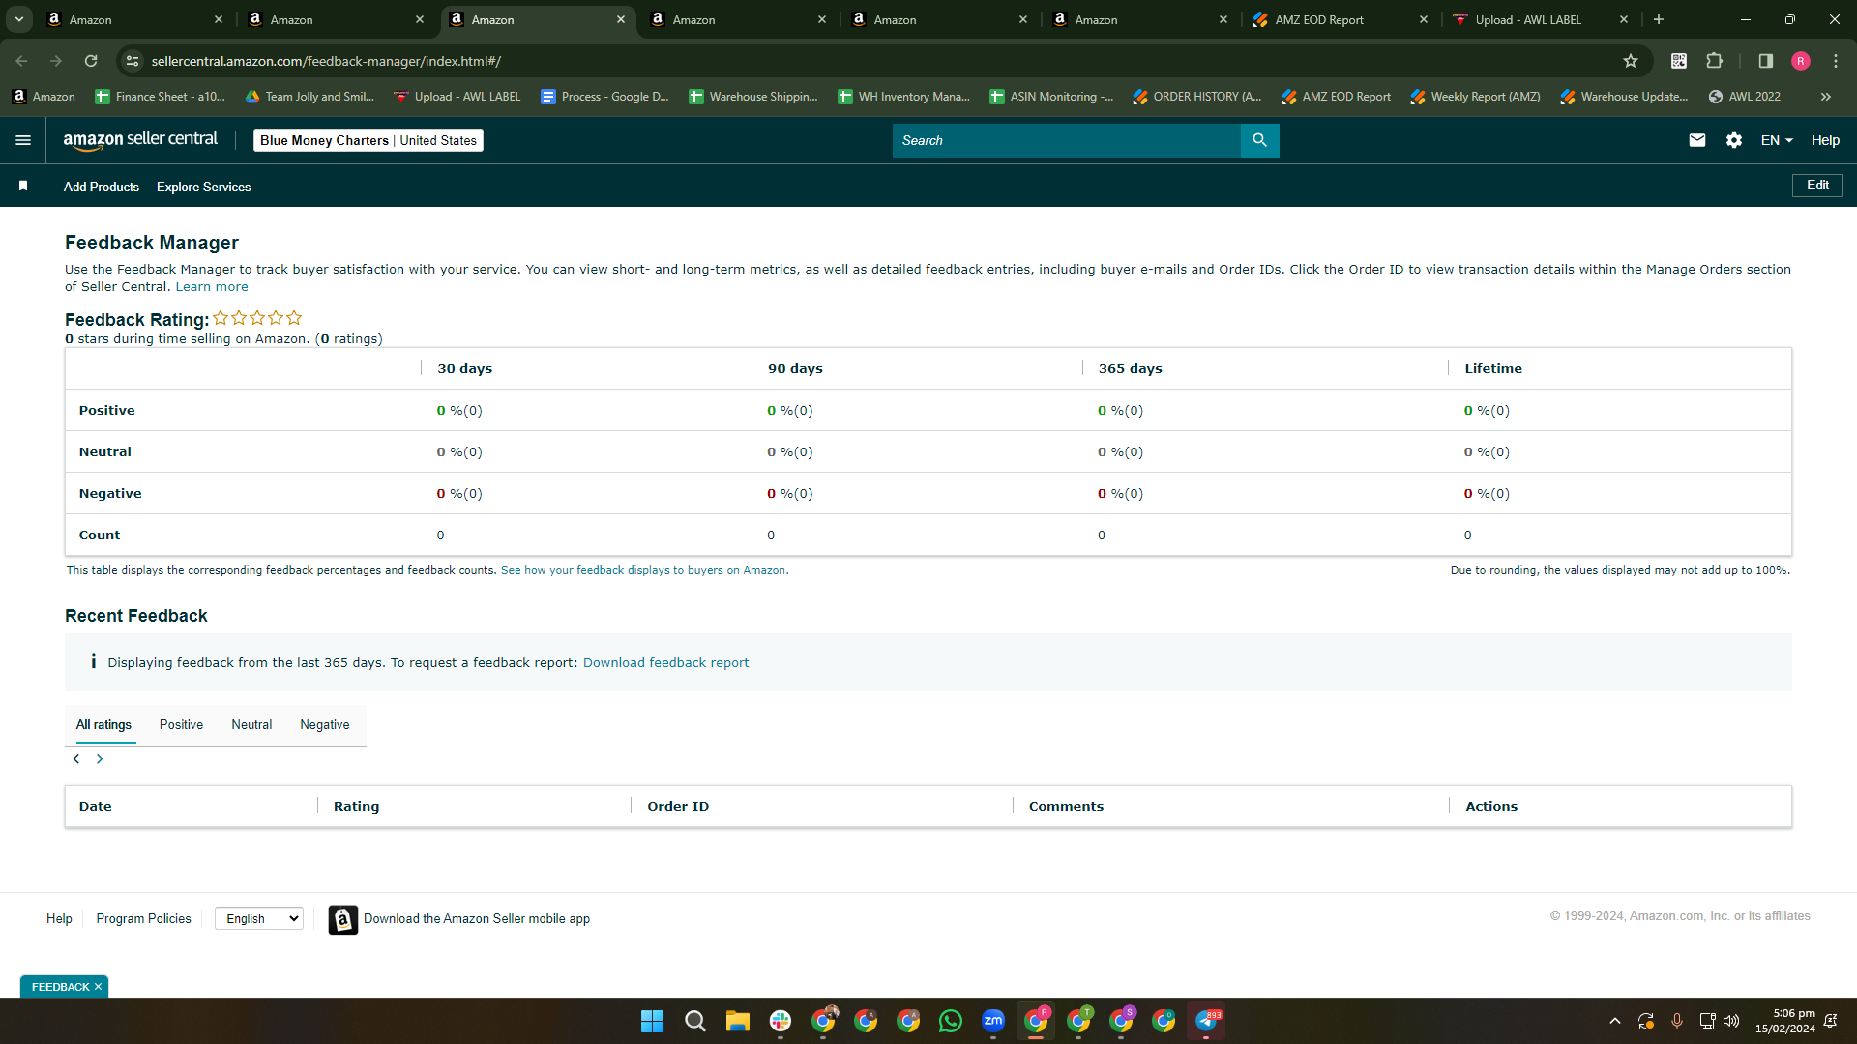Open the English language select box
Screen dimensions: 1857x1044
259,918
